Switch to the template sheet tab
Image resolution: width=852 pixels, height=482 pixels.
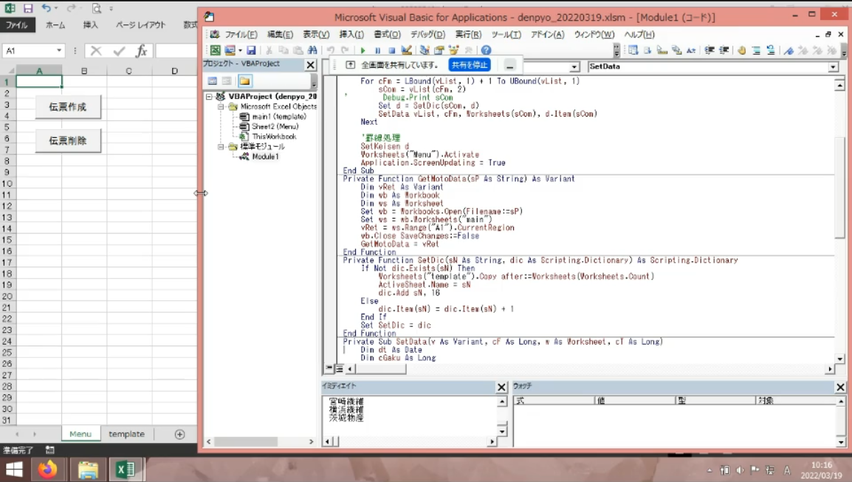click(x=126, y=434)
